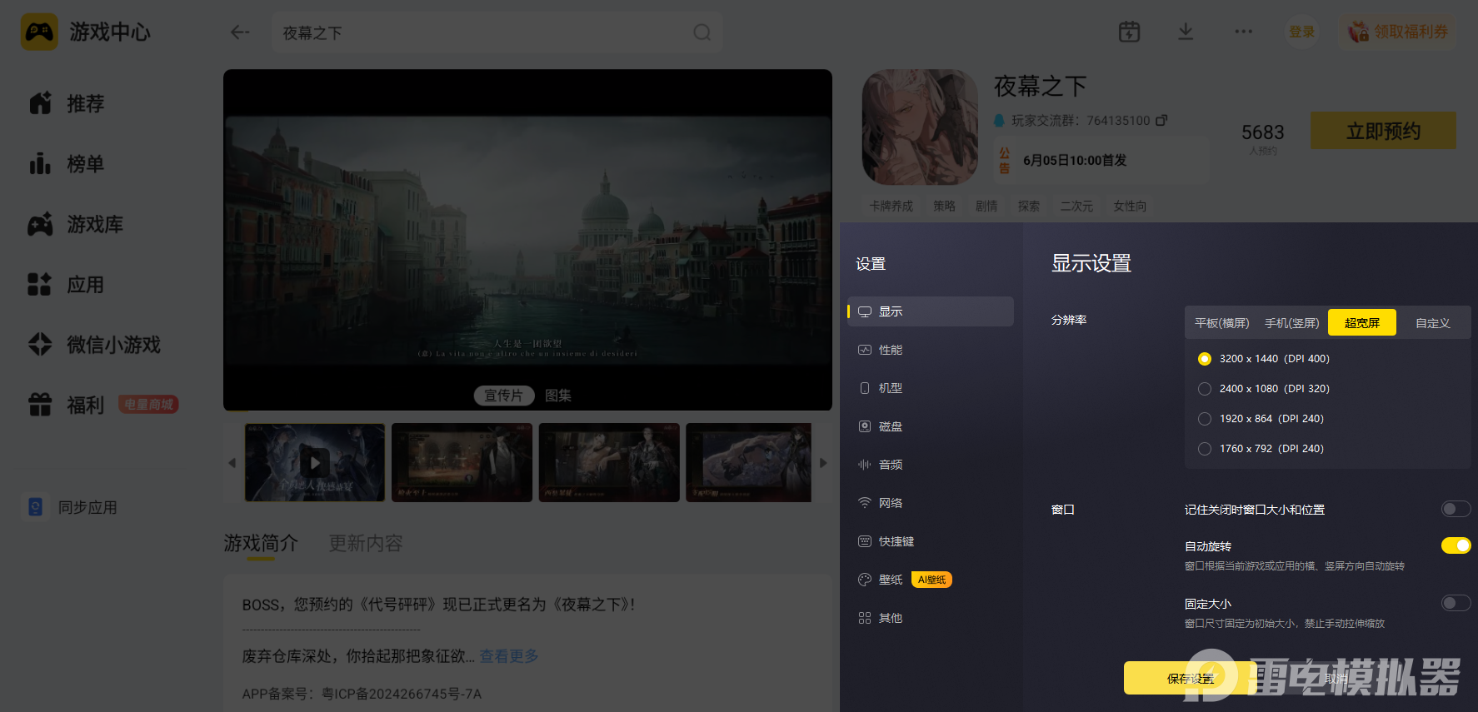Switch to the 手机(竖屏) resolution tab

tap(1291, 323)
